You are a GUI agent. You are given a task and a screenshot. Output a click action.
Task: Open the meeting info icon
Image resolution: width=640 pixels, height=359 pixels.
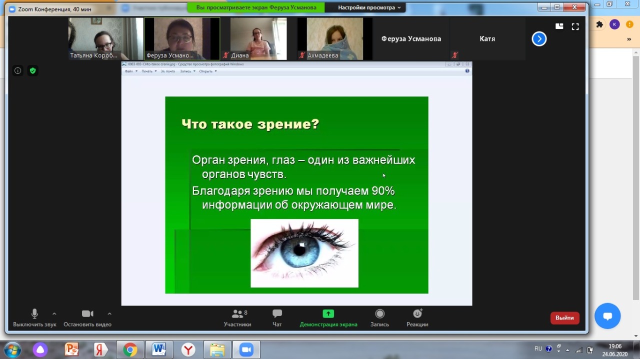[18, 71]
